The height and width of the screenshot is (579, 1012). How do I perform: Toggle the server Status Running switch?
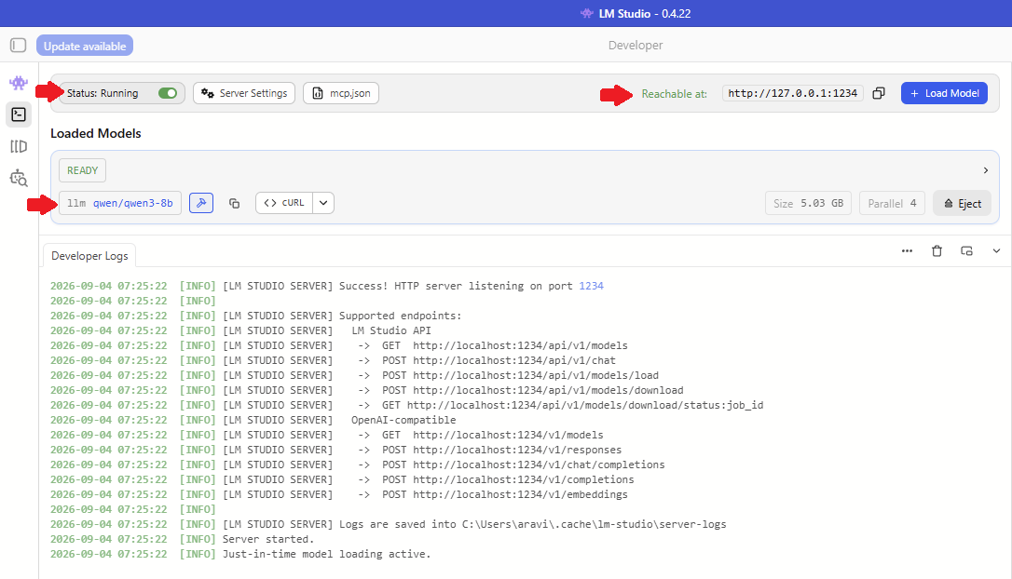[168, 93]
